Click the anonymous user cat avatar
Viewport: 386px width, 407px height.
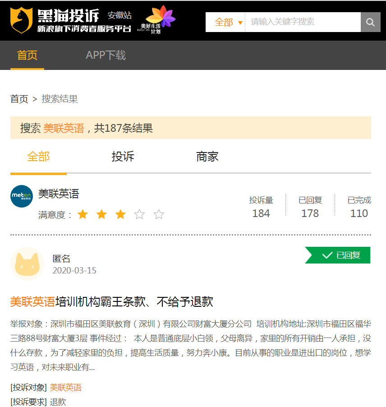pyautogui.click(x=27, y=264)
